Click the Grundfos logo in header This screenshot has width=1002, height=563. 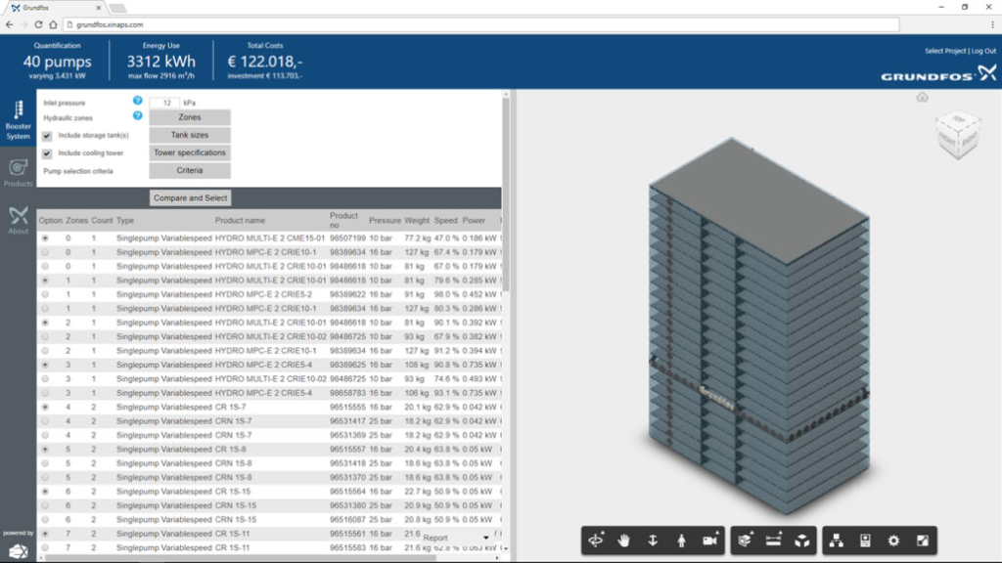(x=938, y=74)
